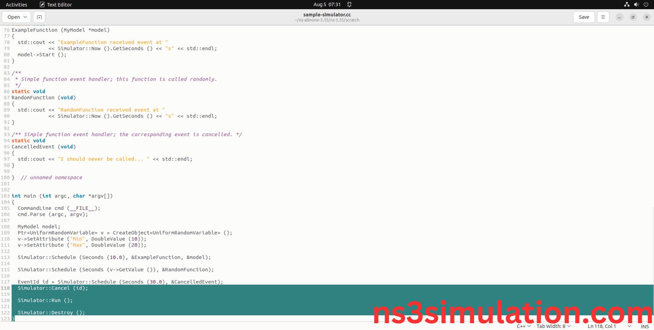Image resolution: width=654 pixels, height=330 pixels.
Task: Click the volume icon in the top bar
Action: click(x=636, y=4)
